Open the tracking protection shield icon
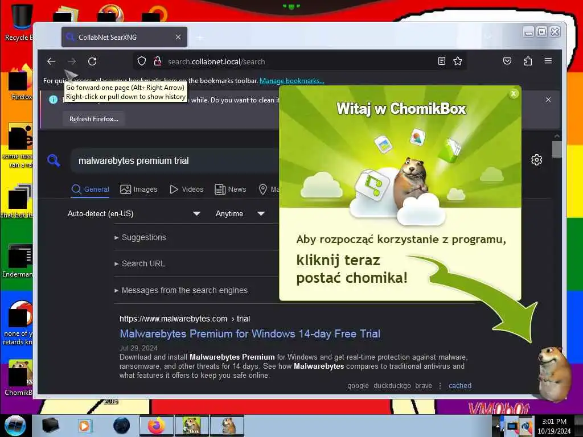 (142, 61)
